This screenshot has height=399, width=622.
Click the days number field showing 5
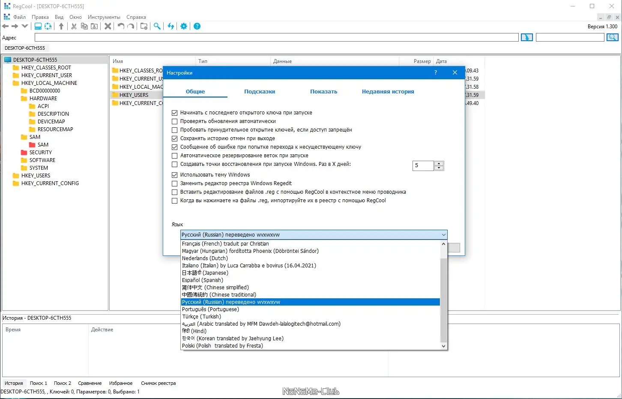point(423,165)
